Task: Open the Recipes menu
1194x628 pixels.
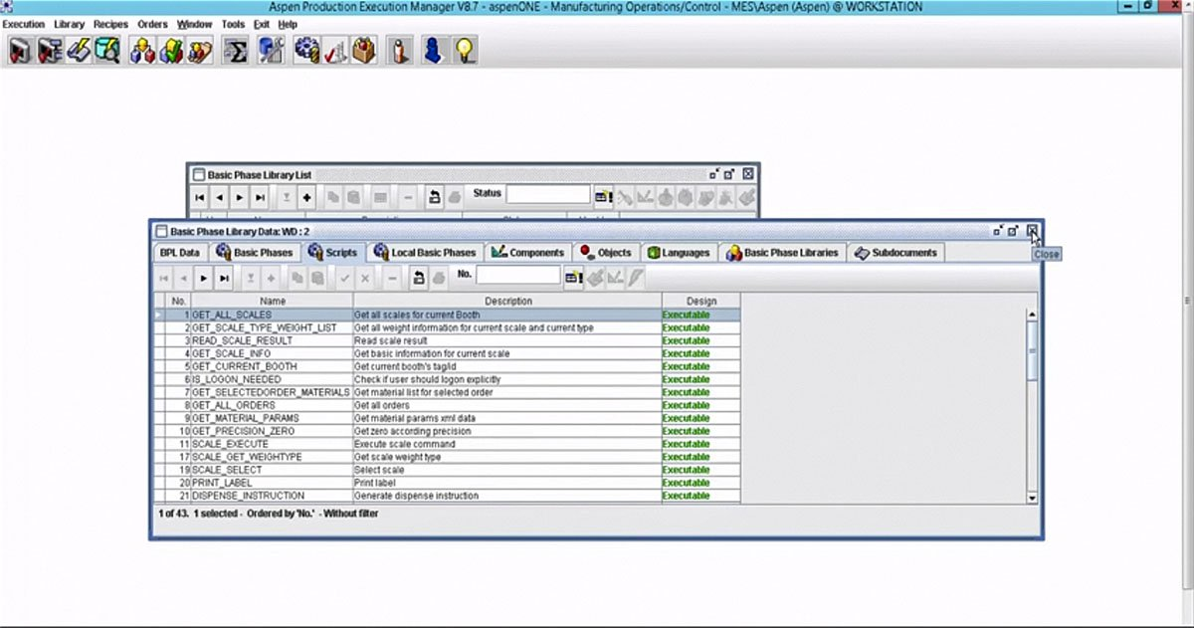Action: pos(109,23)
